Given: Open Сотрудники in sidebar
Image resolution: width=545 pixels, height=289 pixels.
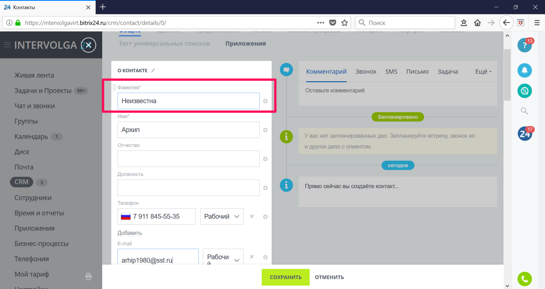Looking at the screenshot, I should (x=33, y=198).
